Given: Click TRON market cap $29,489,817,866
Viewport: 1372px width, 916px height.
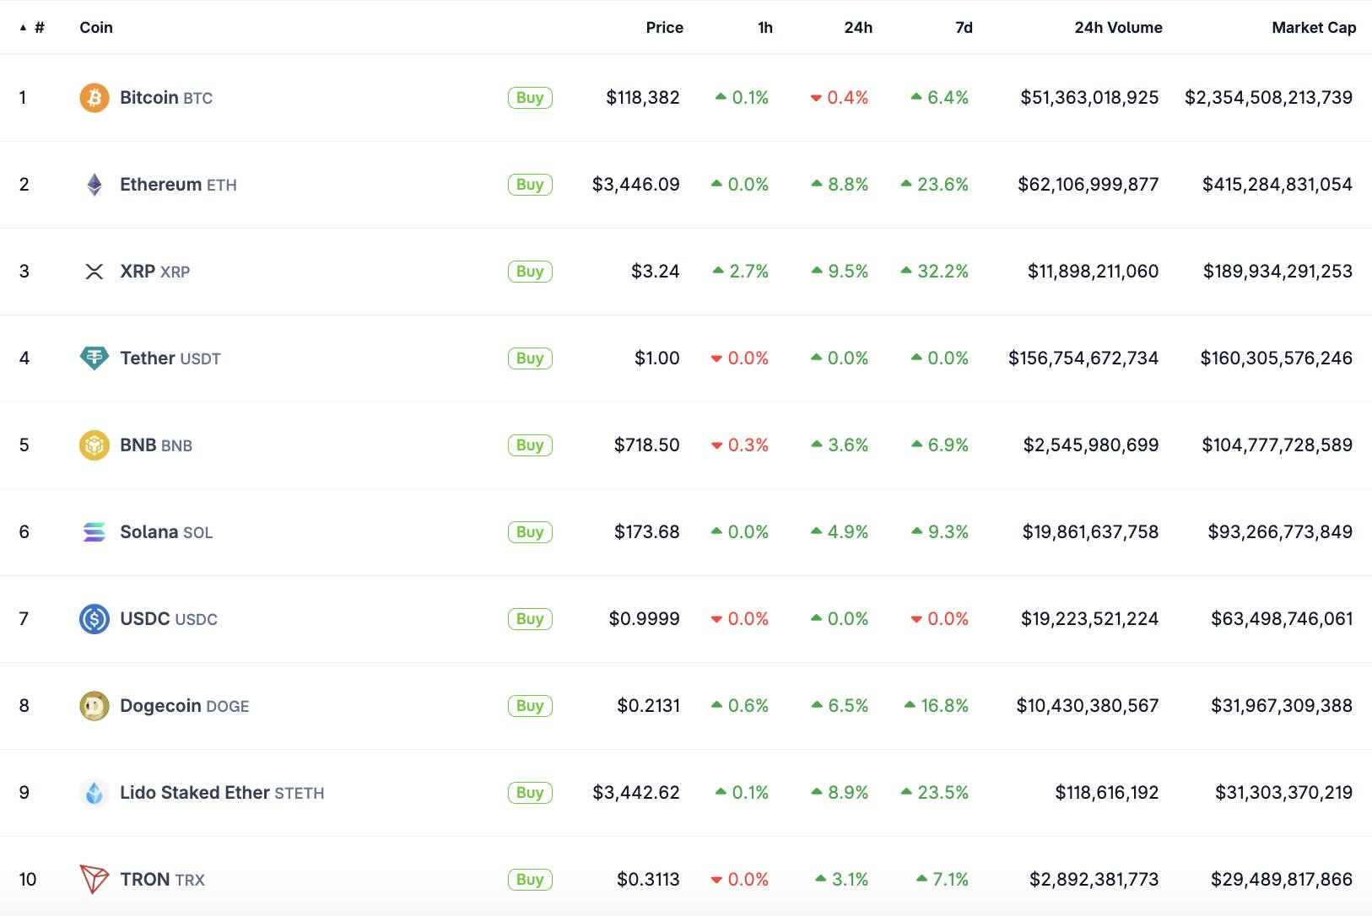Looking at the screenshot, I should coord(1282,880).
